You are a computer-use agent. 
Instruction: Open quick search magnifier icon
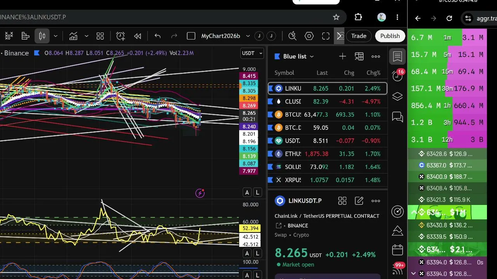coord(293,36)
